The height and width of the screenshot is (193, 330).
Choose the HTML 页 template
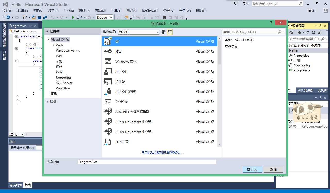point(160,142)
